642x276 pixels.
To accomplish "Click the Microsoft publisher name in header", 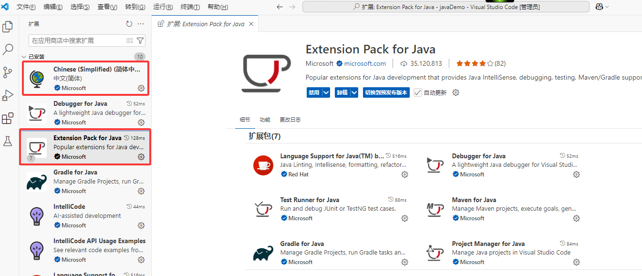I will tap(320, 63).
